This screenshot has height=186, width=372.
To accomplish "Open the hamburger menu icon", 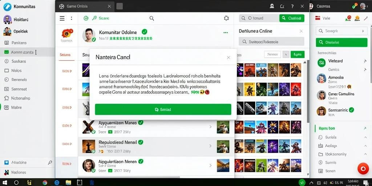I will (x=62, y=18).
